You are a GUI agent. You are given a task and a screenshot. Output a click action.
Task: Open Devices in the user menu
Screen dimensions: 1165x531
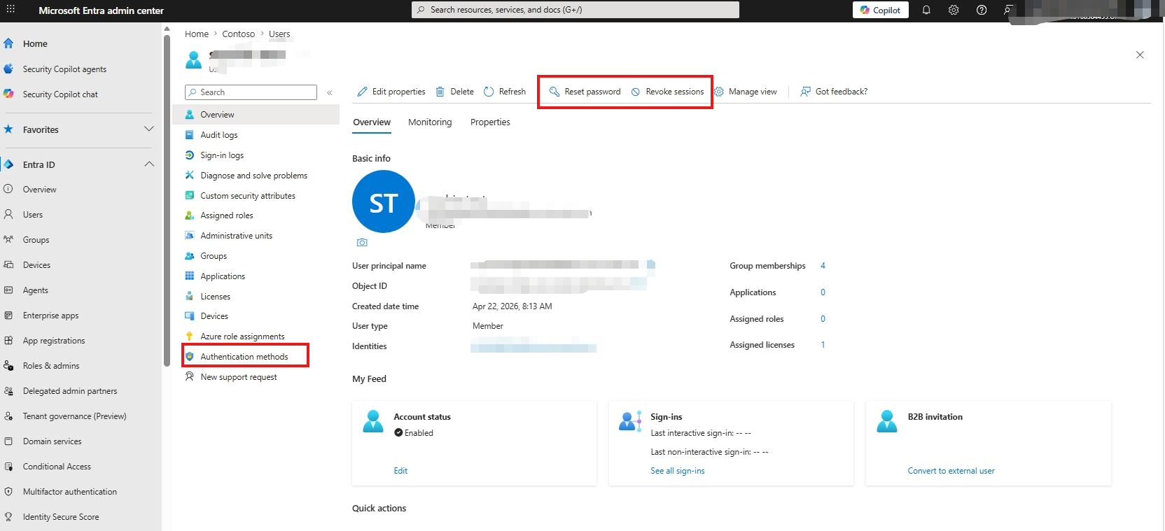214,316
